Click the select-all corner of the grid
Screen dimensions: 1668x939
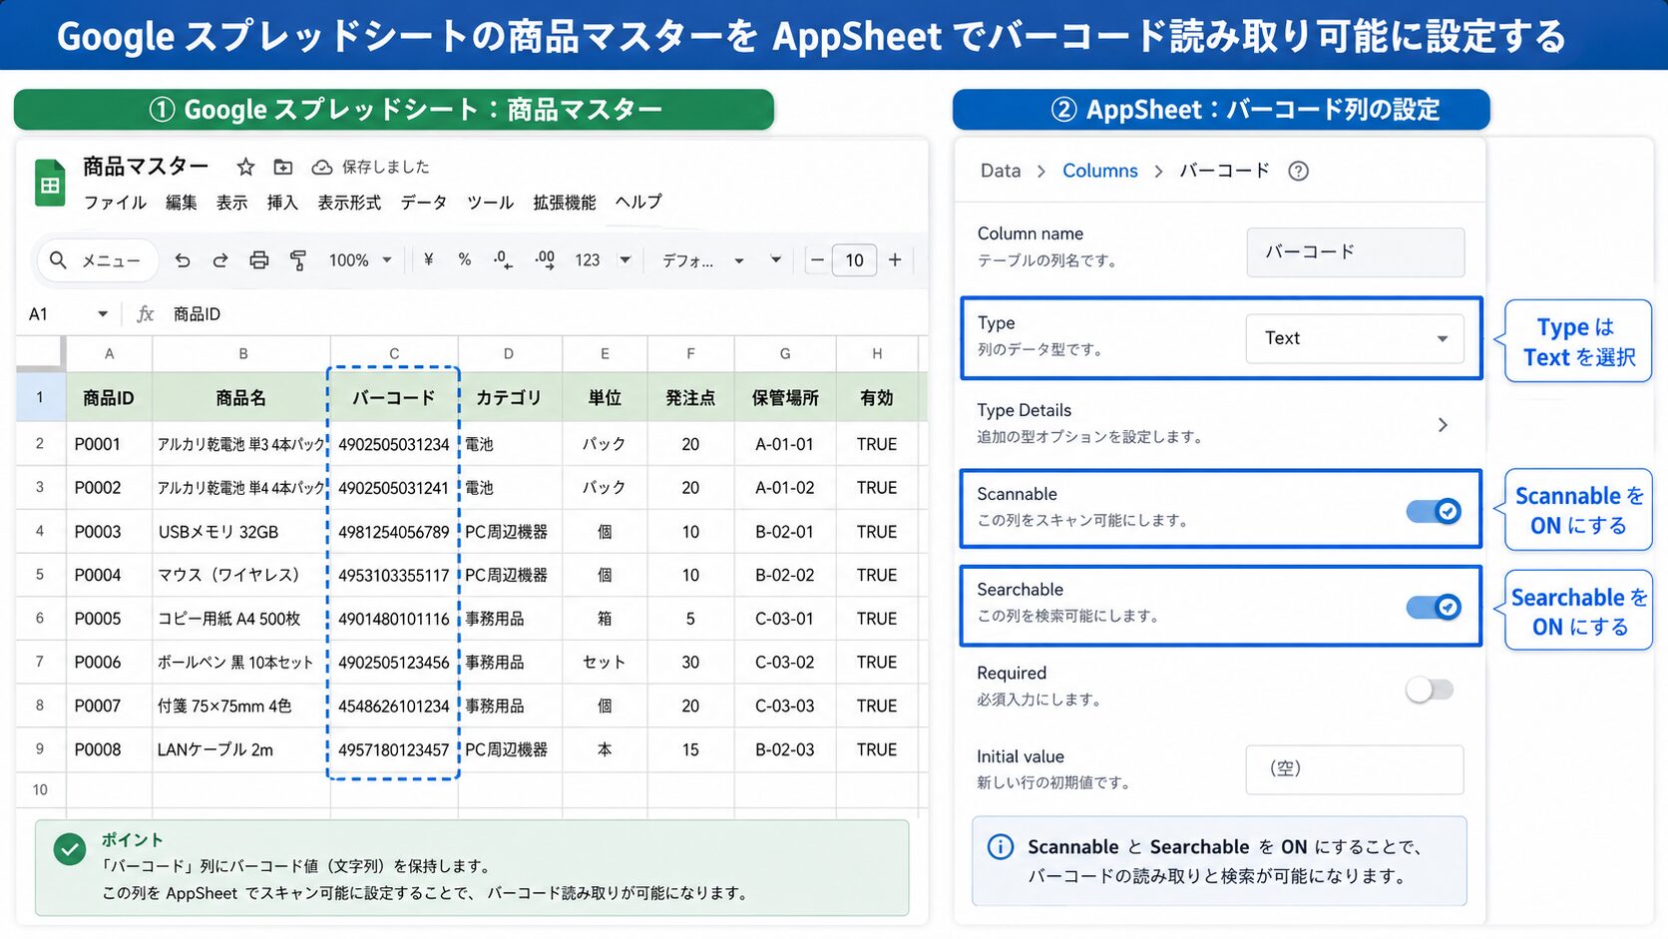(x=41, y=353)
